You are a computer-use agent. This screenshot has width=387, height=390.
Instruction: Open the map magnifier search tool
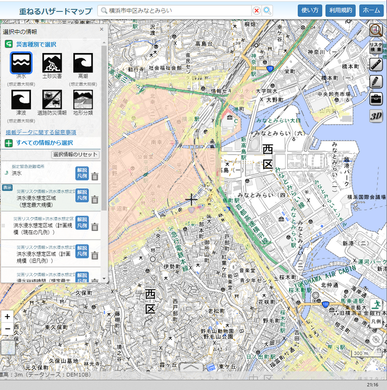coord(376,31)
